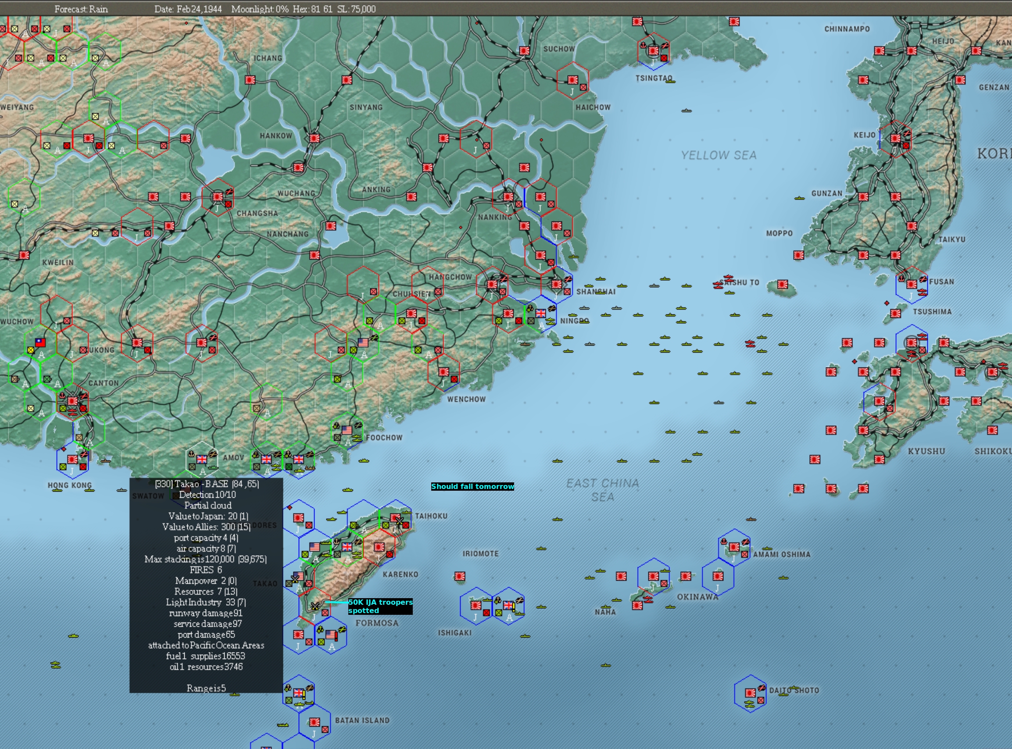
Task: Select the US flag with red exclamation south of Formosa
Action: [331, 634]
